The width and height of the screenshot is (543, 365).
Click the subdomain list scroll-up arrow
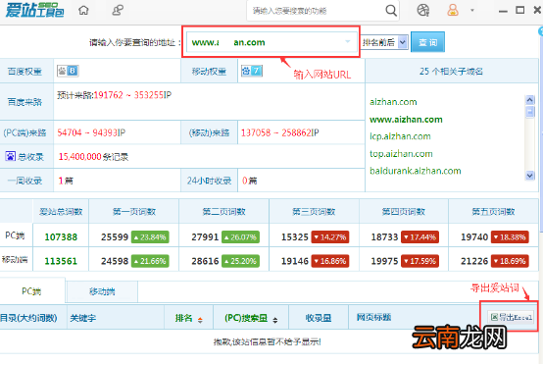click(530, 100)
